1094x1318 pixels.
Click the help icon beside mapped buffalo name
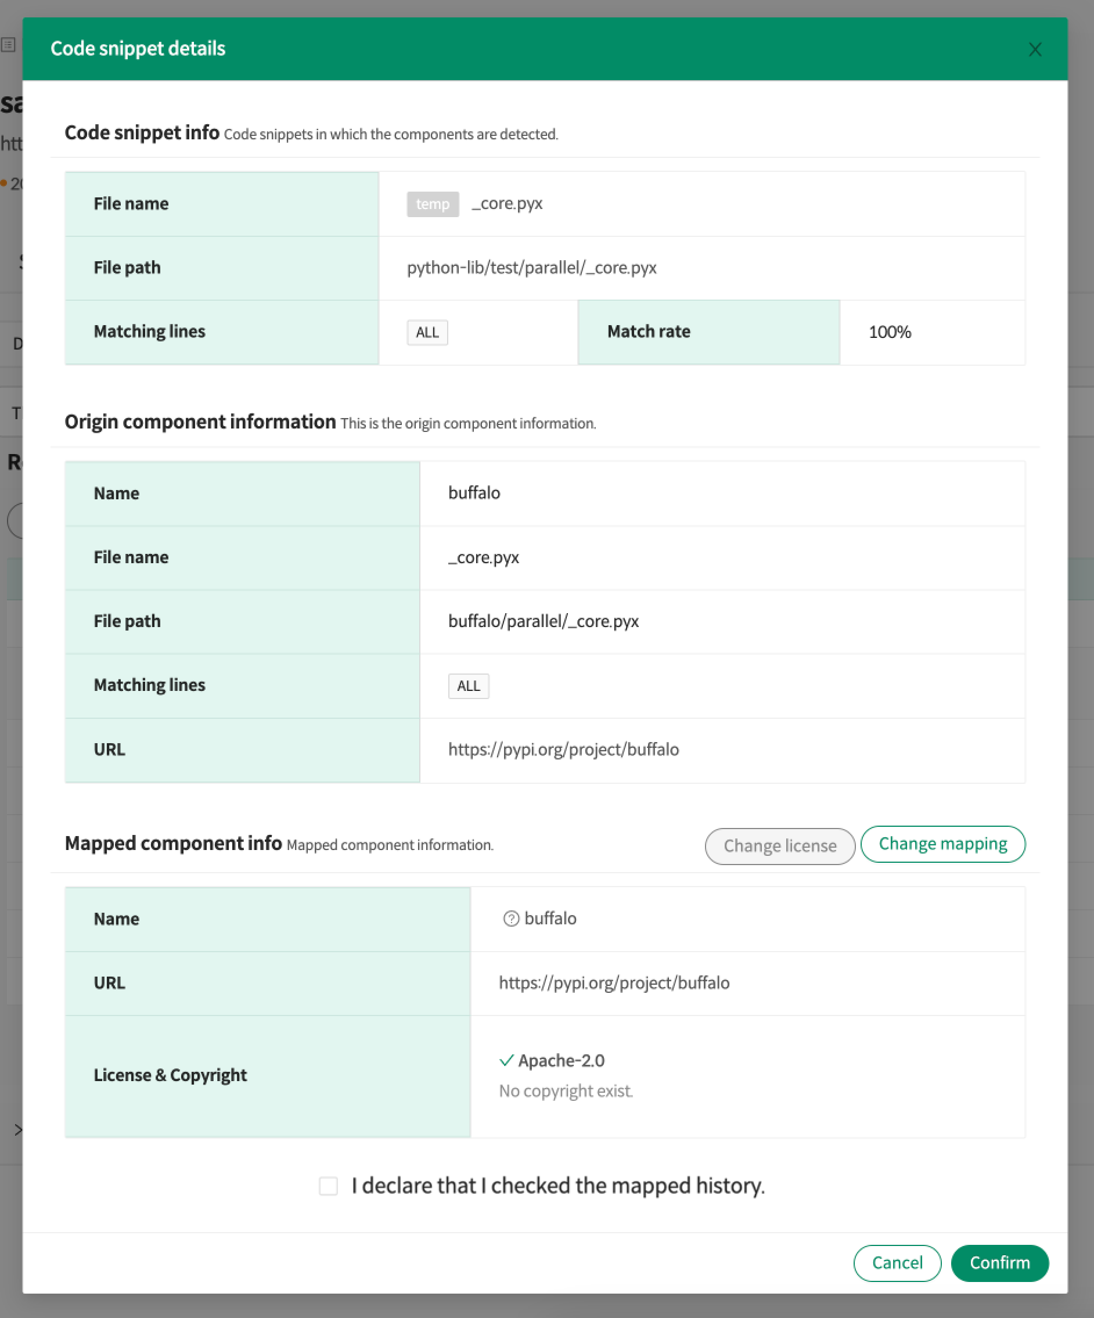[x=511, y=919]
